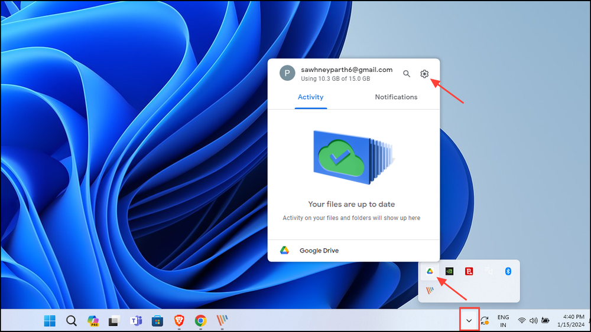
Task: Click 'Using 10.3 GB of 15.0 GB' text
Action: pos(336,78)
